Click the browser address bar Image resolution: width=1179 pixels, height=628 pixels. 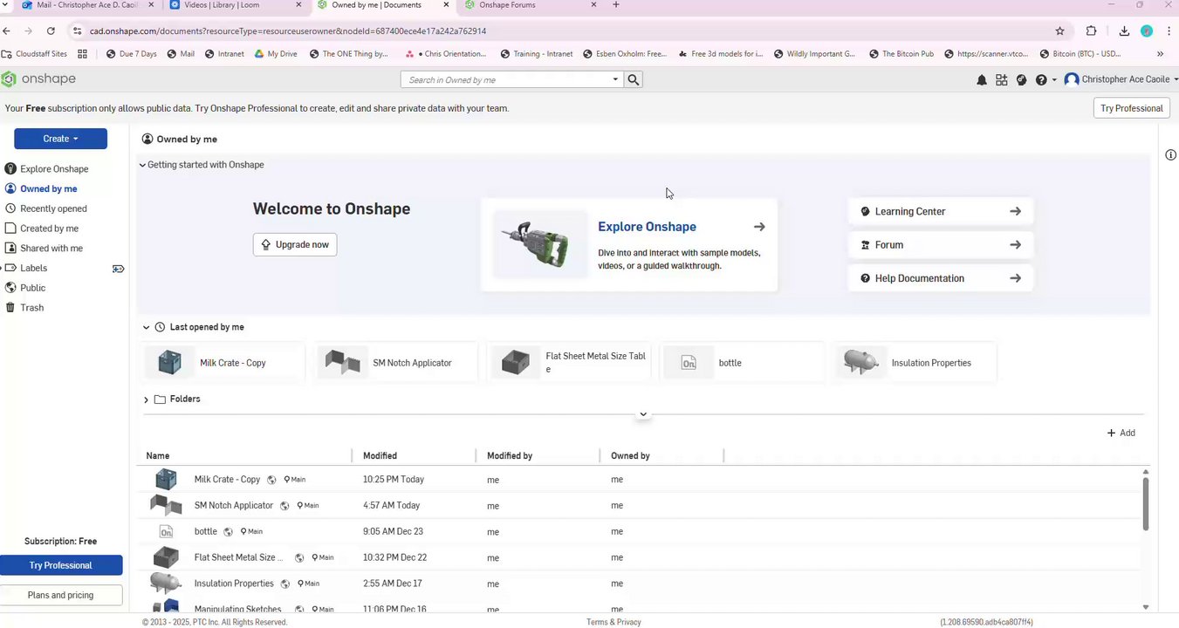559,31
